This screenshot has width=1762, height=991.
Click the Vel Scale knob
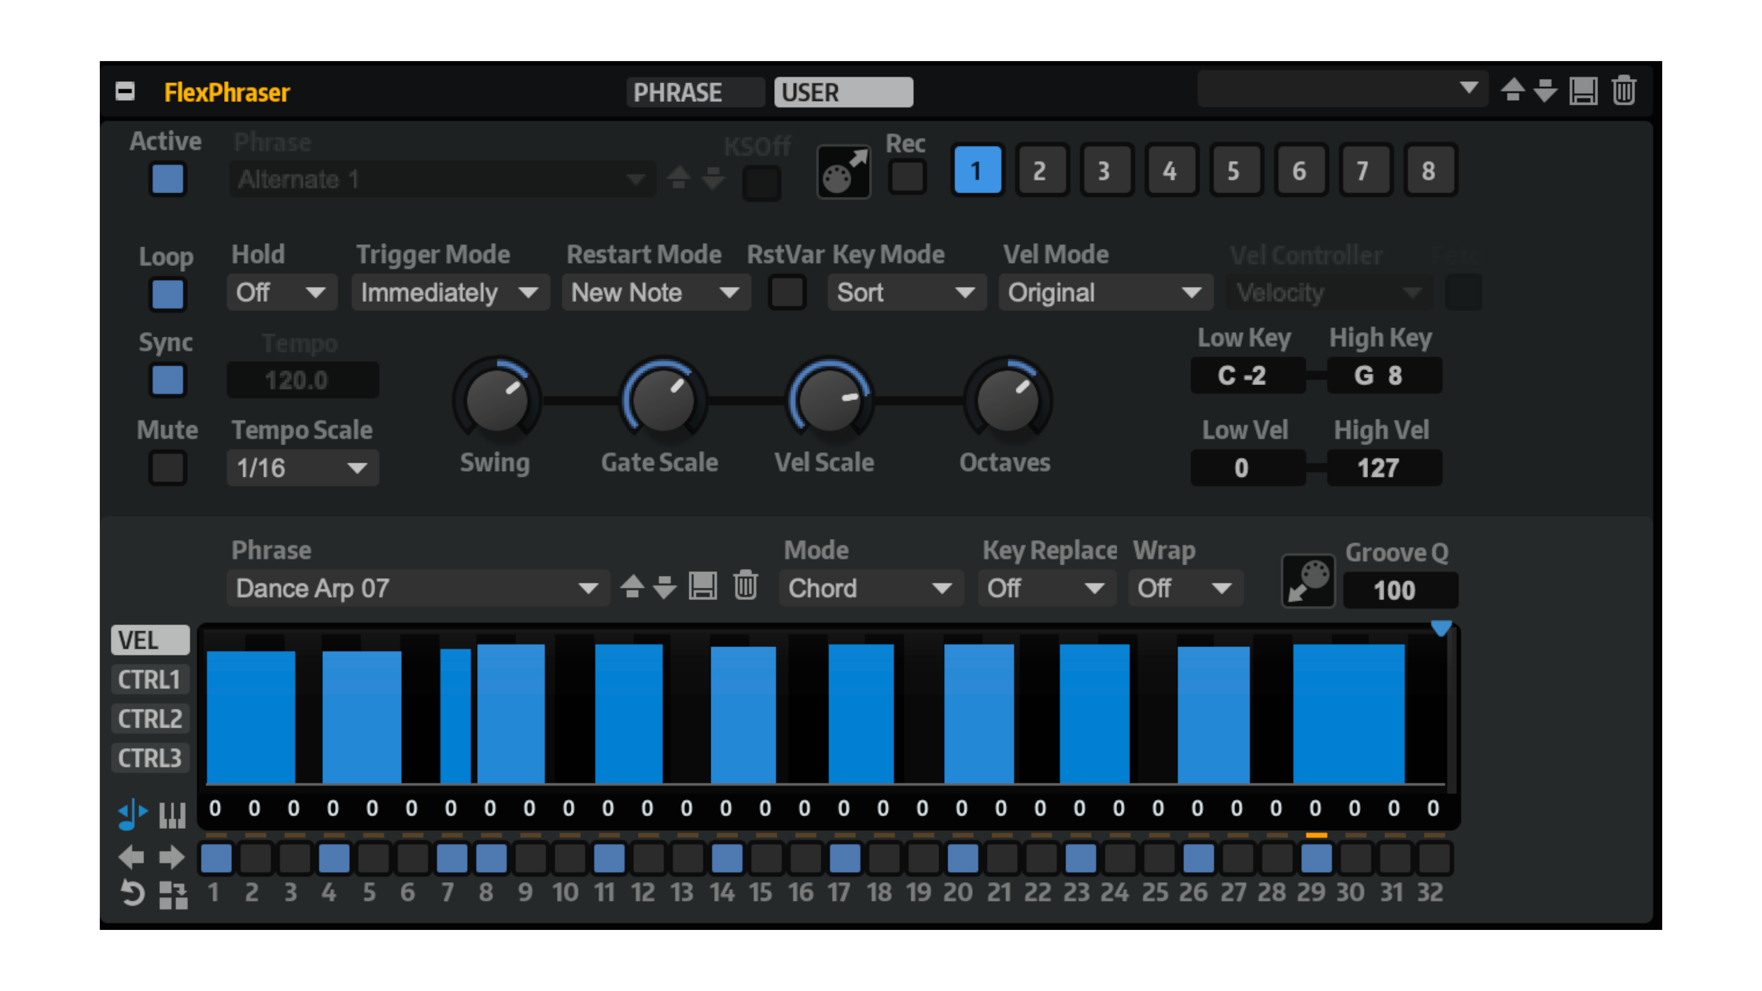(x=829, y=400)
